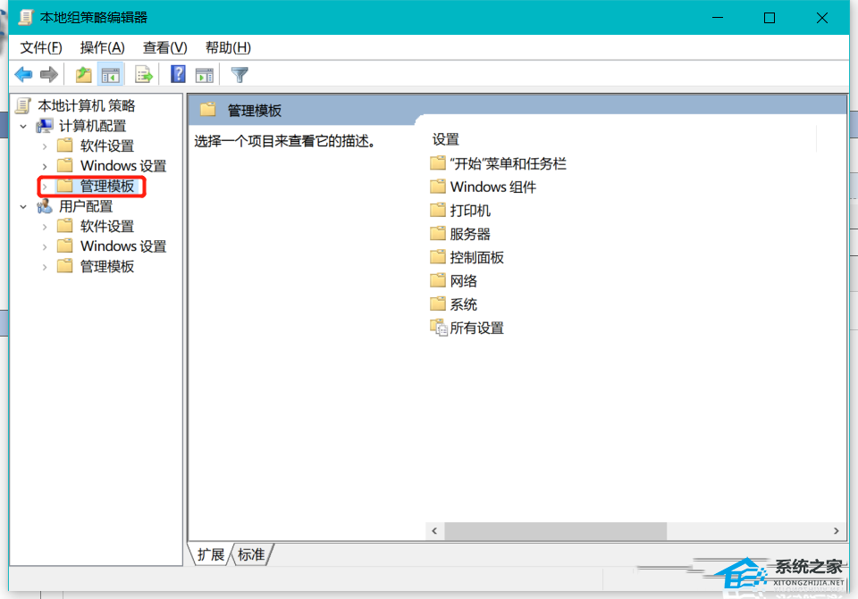Open help via the question mark icon

click(x=177, y=74)
